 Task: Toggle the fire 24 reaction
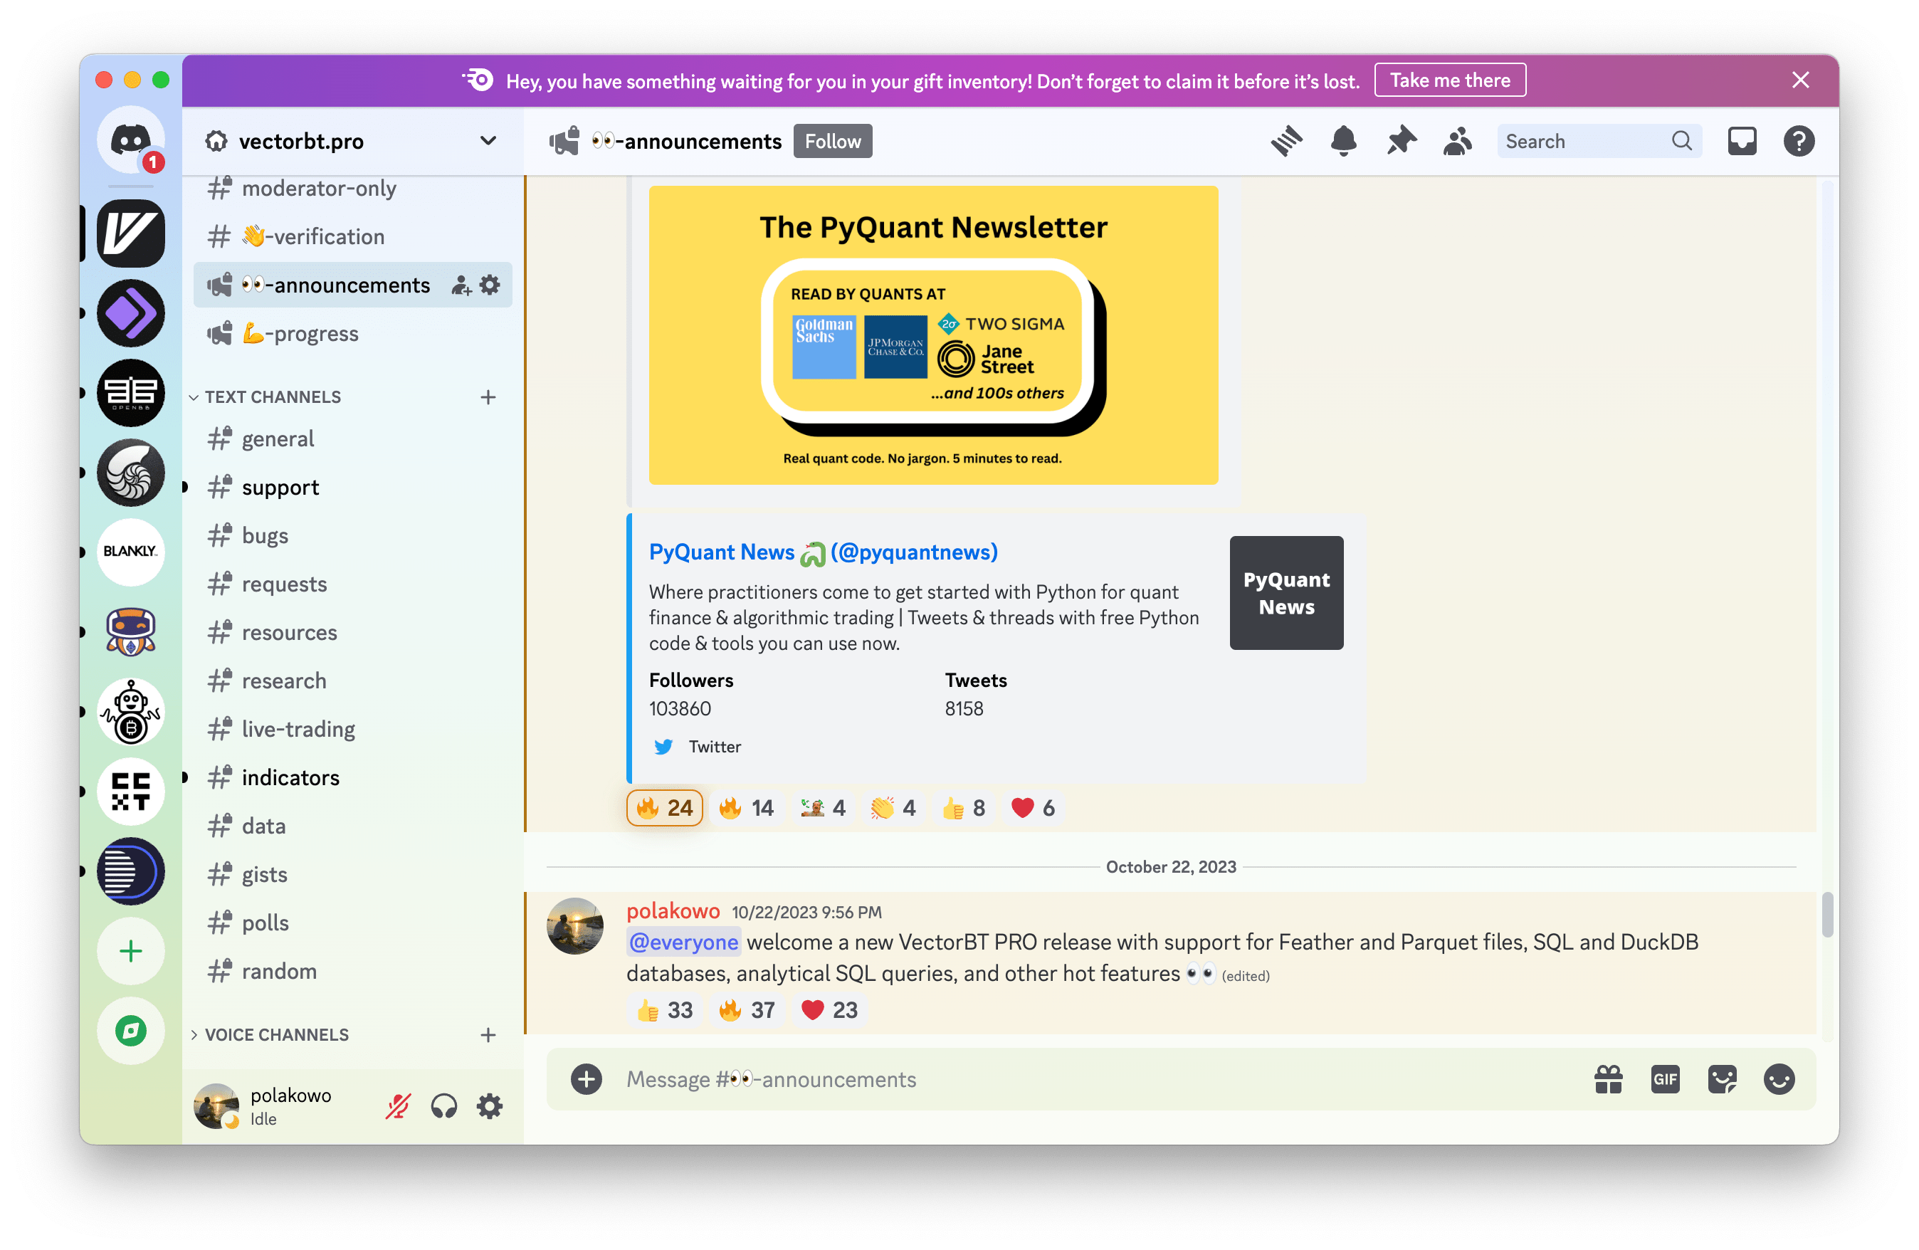click(664, 807)
